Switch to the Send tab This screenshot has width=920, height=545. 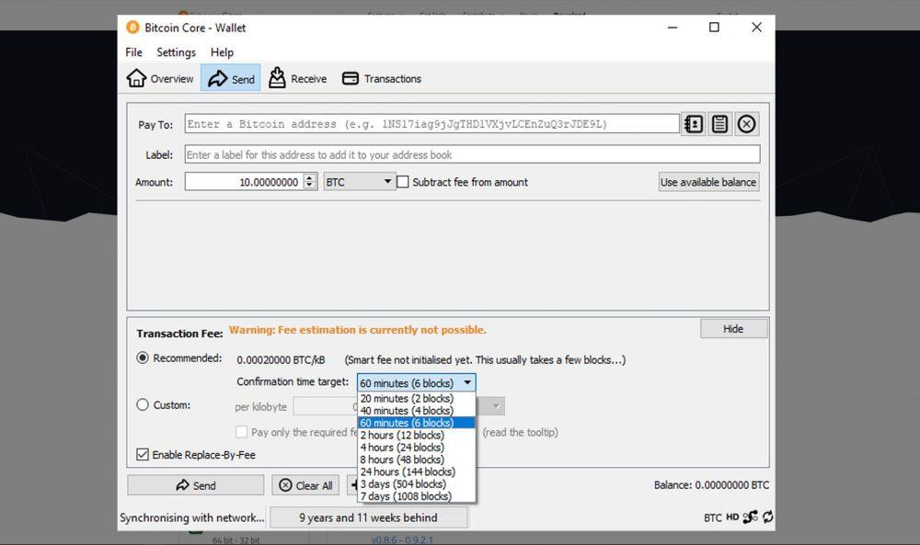click(x=231, y=78)
